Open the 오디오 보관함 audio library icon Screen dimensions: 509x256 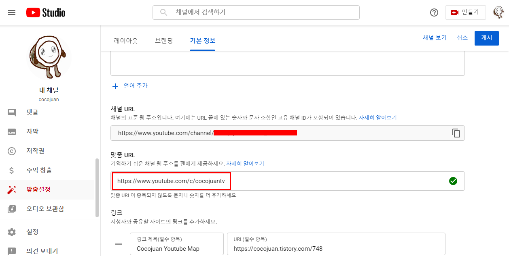point(12,209)
